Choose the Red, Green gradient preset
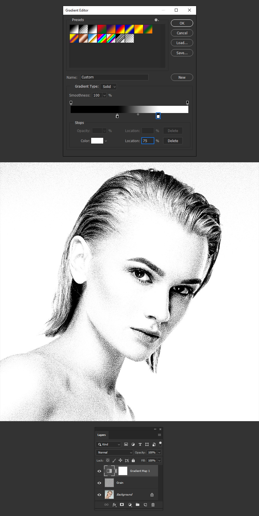259x516 pixels. click(x=102, y=29)
